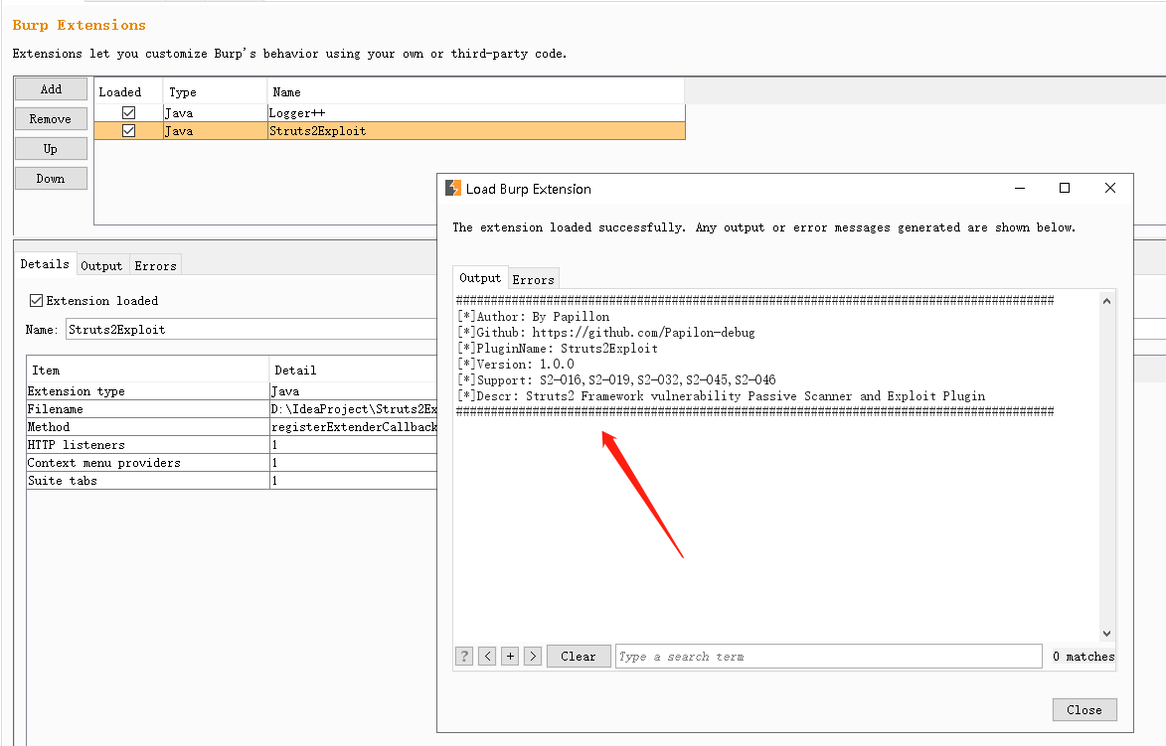Viewport: 1166px width, 746px height.
Task: Click the registerExtenderCallback detail cell
Action: pos(354,426)
